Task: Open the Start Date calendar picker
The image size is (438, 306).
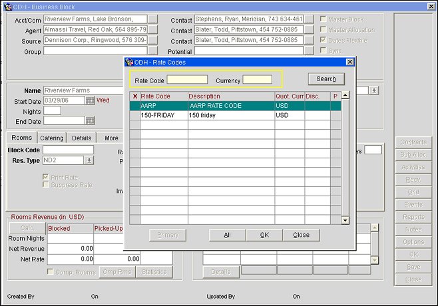Action: [90, 100]
